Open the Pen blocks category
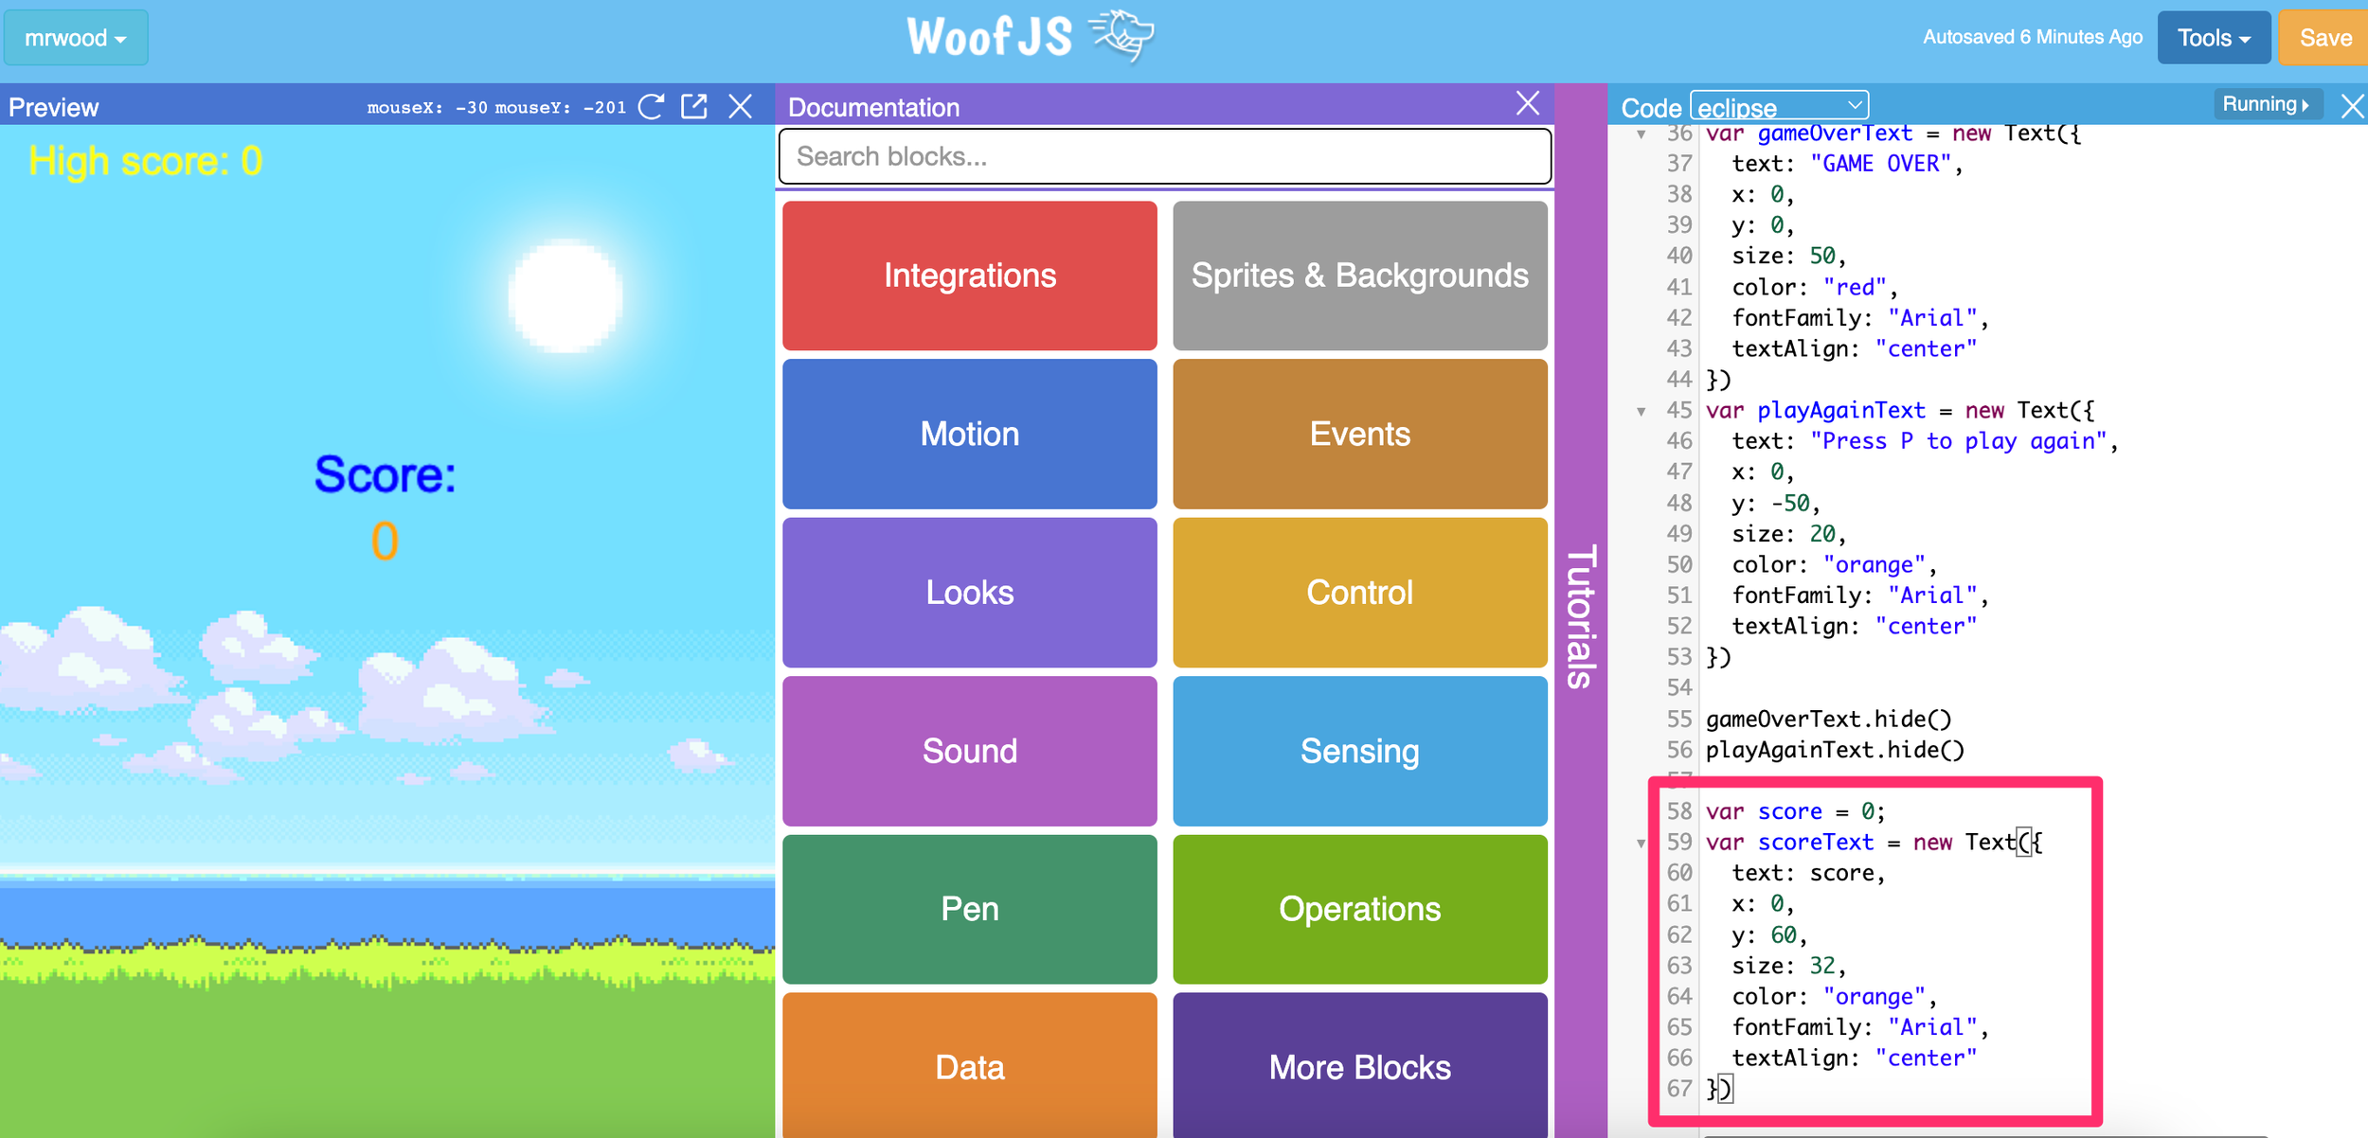 [x=968, y=908]
